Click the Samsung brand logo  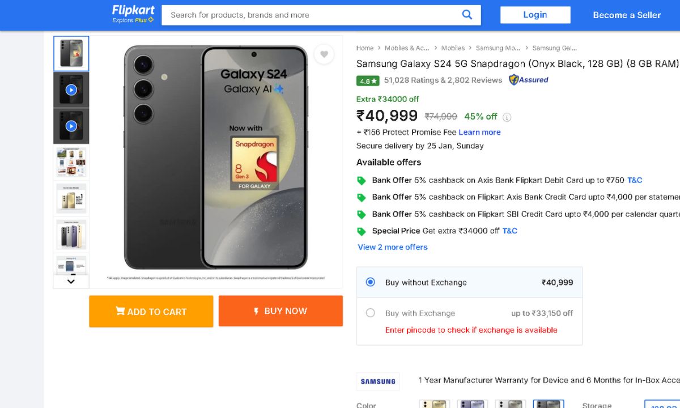click(378, 381)
